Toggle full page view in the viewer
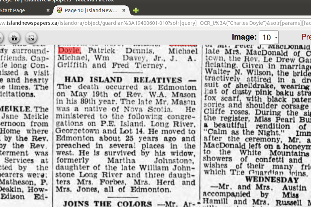Image resolution: width=311 pixels, height=207 pixels. pos(31,37)
